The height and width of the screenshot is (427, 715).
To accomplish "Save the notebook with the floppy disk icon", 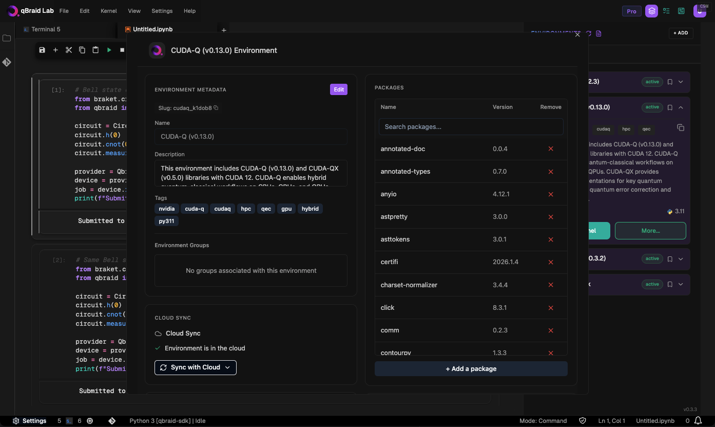I will (42, 50).
